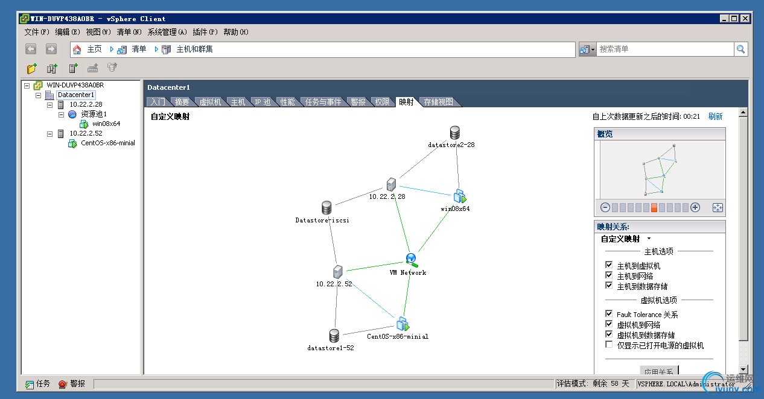The width and height of the screenshot is (764, 399).
Task: Select host 10.22.2.52 node in map
Action: click(338, 272)
